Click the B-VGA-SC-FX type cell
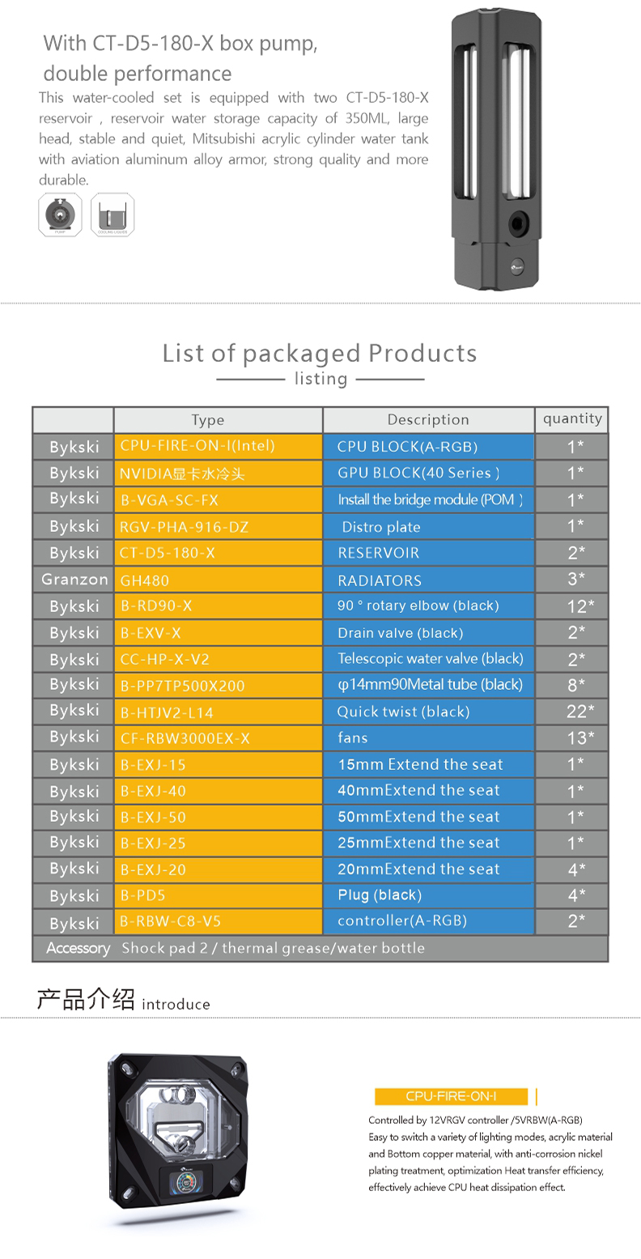The image size is (641, 1259). 219,500
